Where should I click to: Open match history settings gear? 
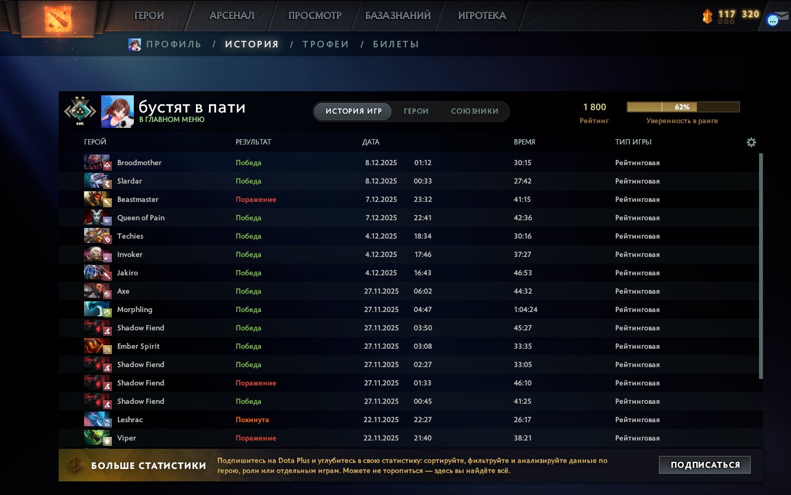pos(751,142)
